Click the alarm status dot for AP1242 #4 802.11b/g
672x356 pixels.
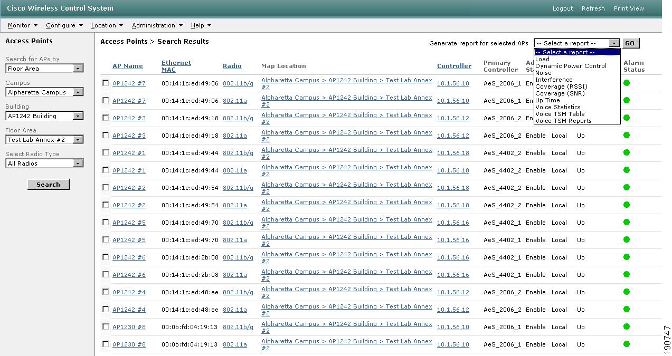pyautogui.click(x=627, y=292)
